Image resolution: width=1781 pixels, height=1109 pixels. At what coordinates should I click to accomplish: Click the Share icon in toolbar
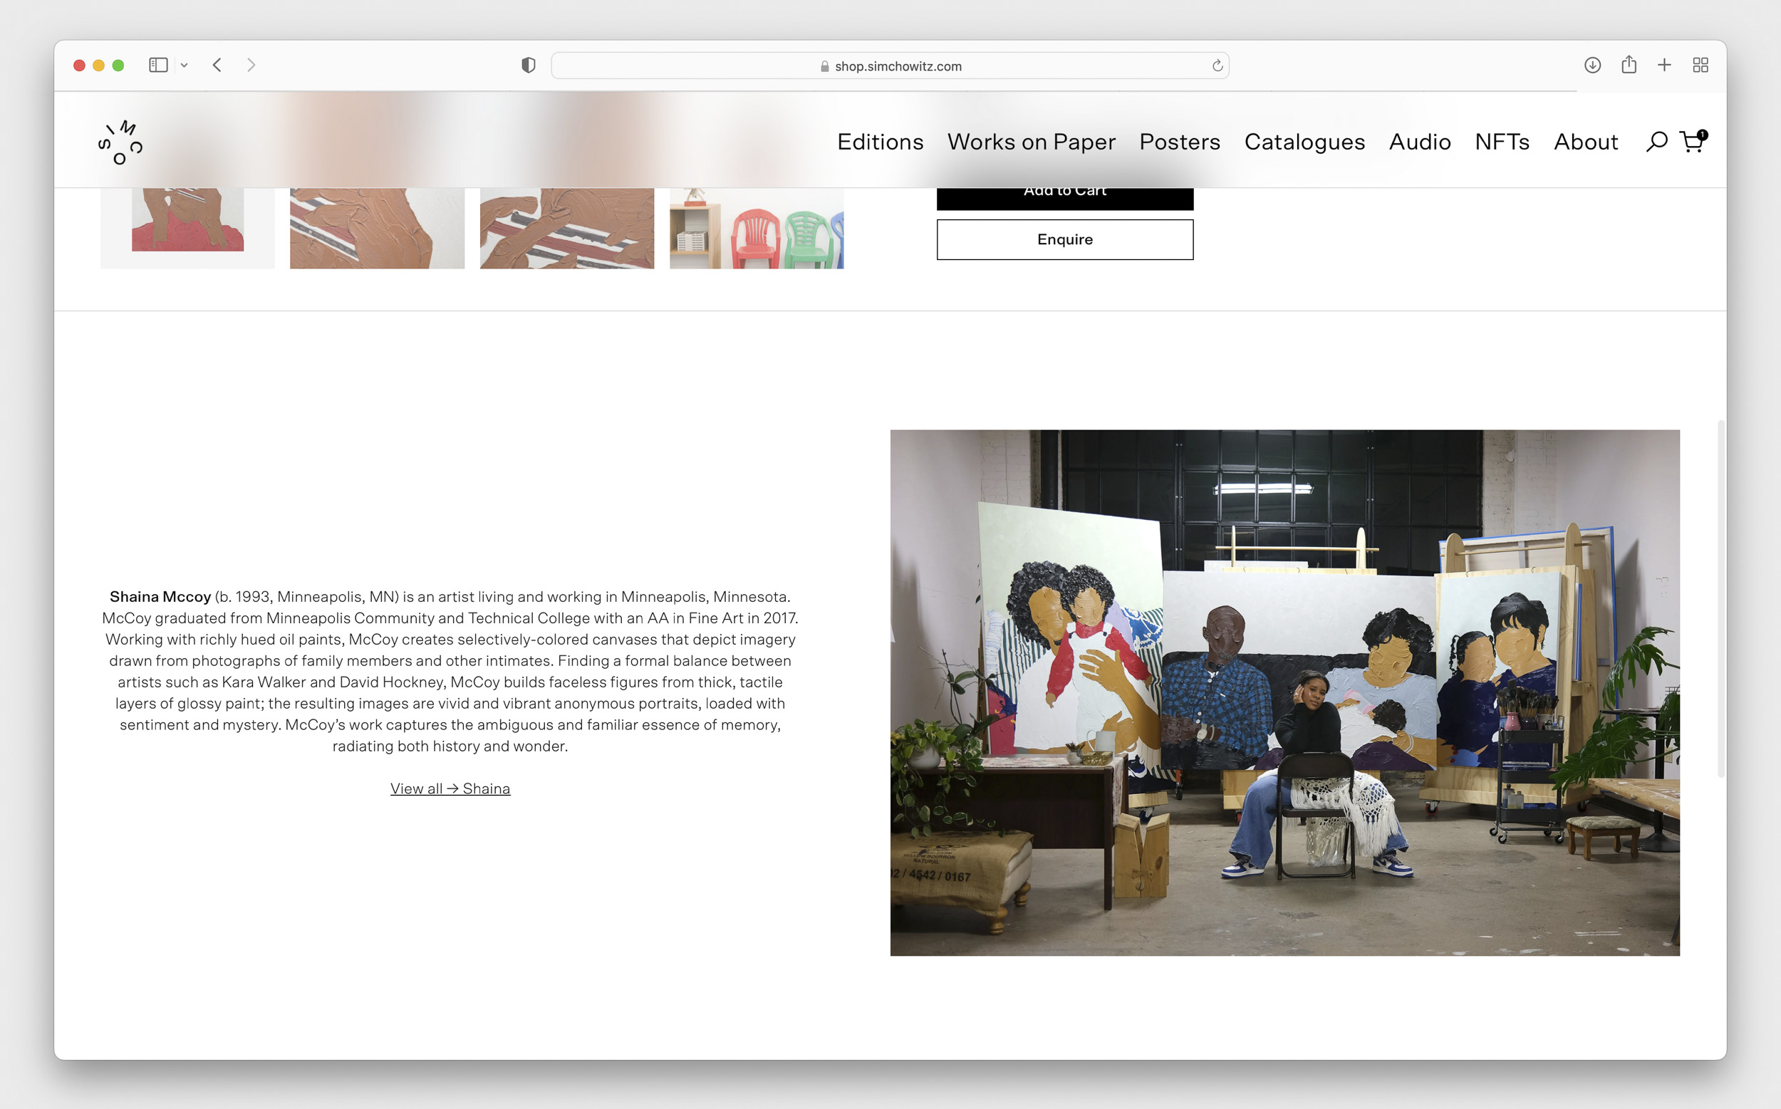(1629, 65)
